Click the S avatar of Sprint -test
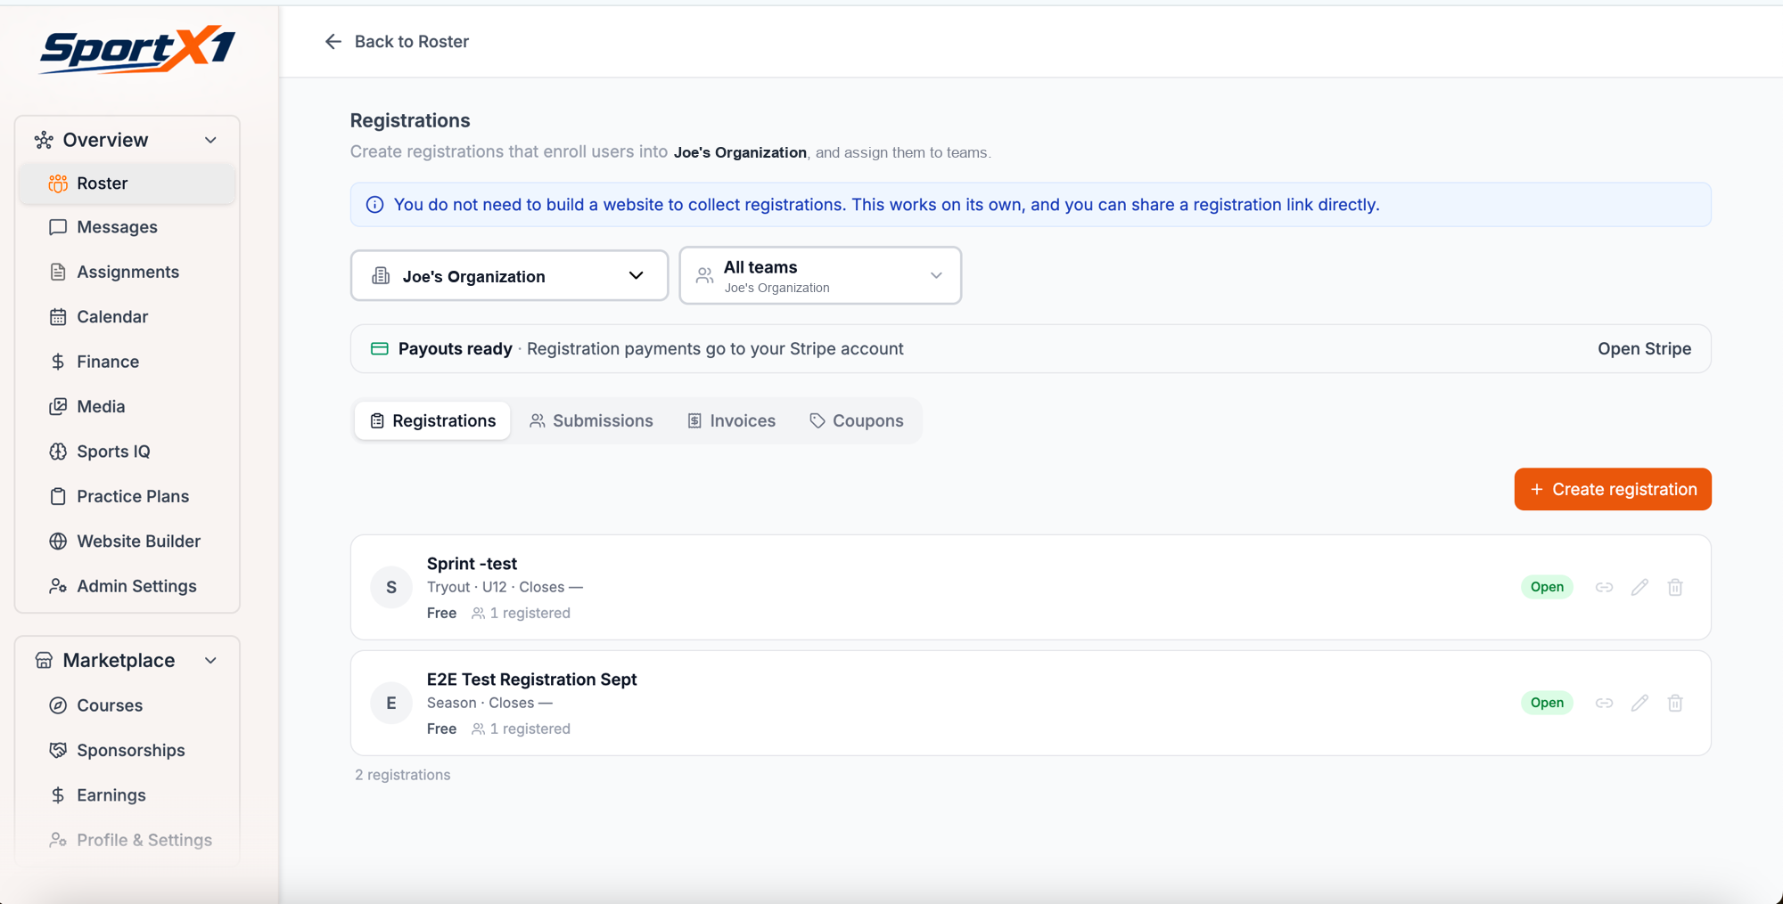Viewport: 1783px width, 904px height. coord(391,587)
